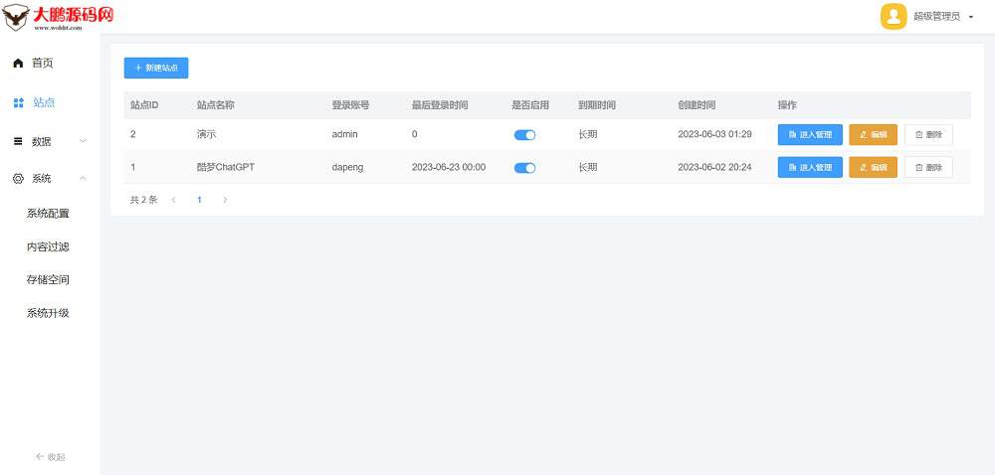
Task: Click the 2023-06-23 00:00 last login cell
Action: (449, 167)
